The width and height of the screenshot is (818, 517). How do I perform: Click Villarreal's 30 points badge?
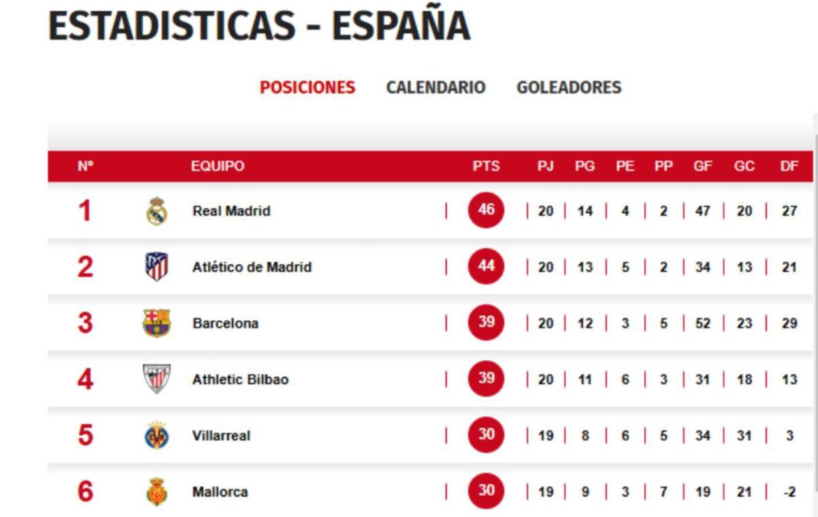[x=485, y=435]
